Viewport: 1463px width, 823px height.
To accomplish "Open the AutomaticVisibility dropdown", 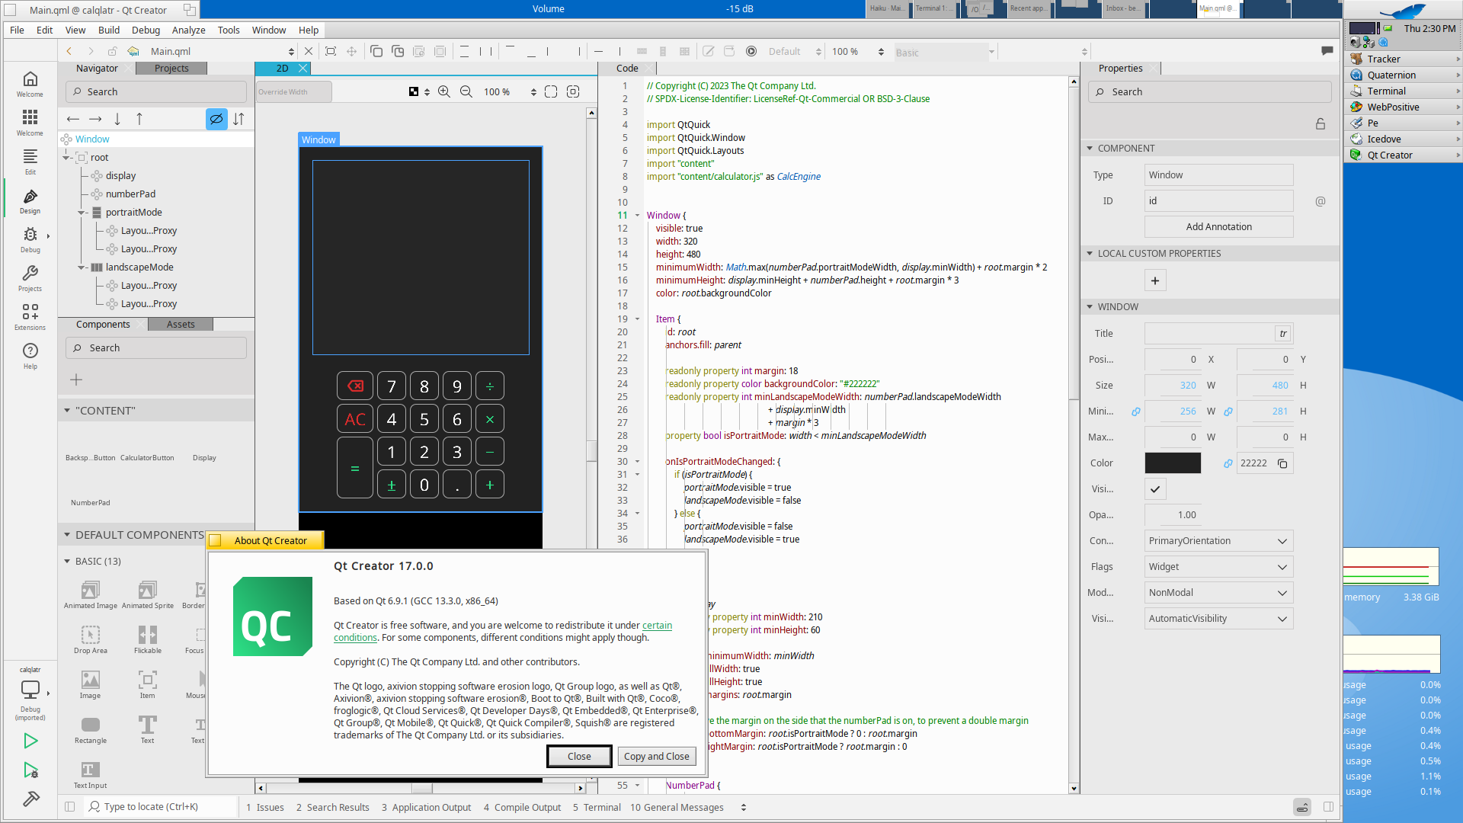I will click(x=1218, y=619).
